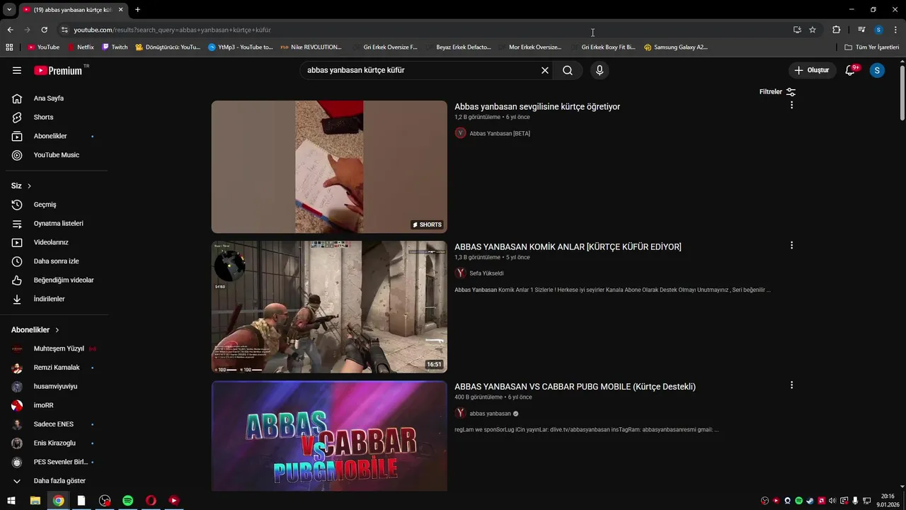The image size is (906, 510).
Task: Click the Oluştur create button
Action: (812, 70)
